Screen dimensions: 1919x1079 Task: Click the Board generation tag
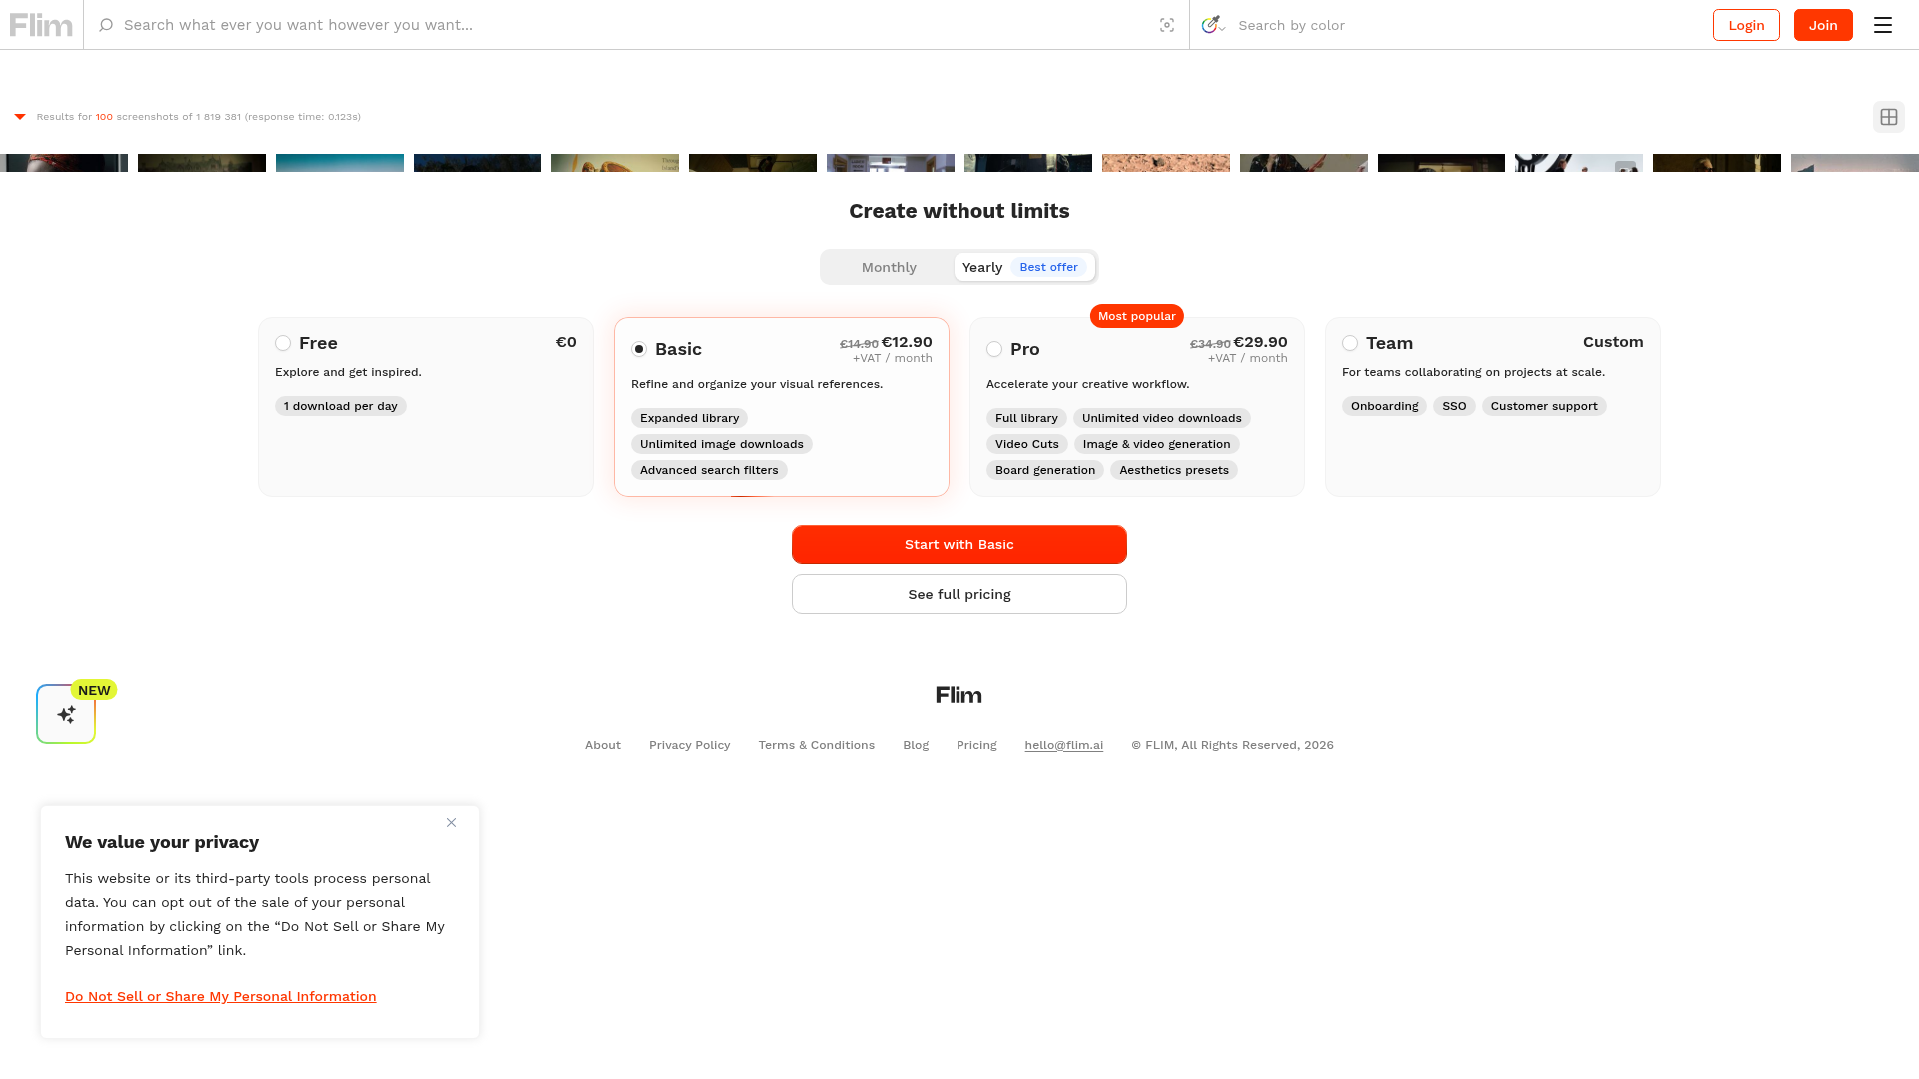pos(1045,470)
